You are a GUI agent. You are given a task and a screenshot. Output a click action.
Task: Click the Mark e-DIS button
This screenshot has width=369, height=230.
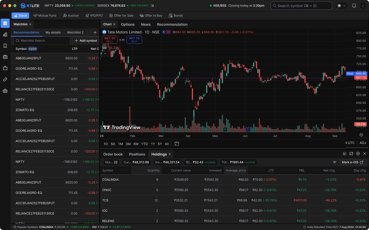[353, 162]
